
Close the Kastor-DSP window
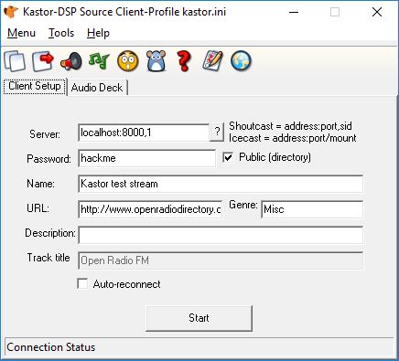(x=377, y=12)
